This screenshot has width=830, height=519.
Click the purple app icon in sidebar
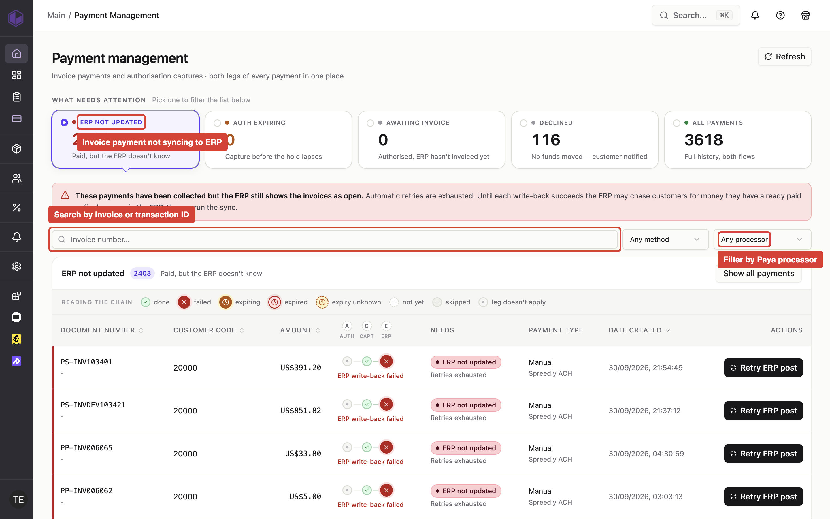16,361
